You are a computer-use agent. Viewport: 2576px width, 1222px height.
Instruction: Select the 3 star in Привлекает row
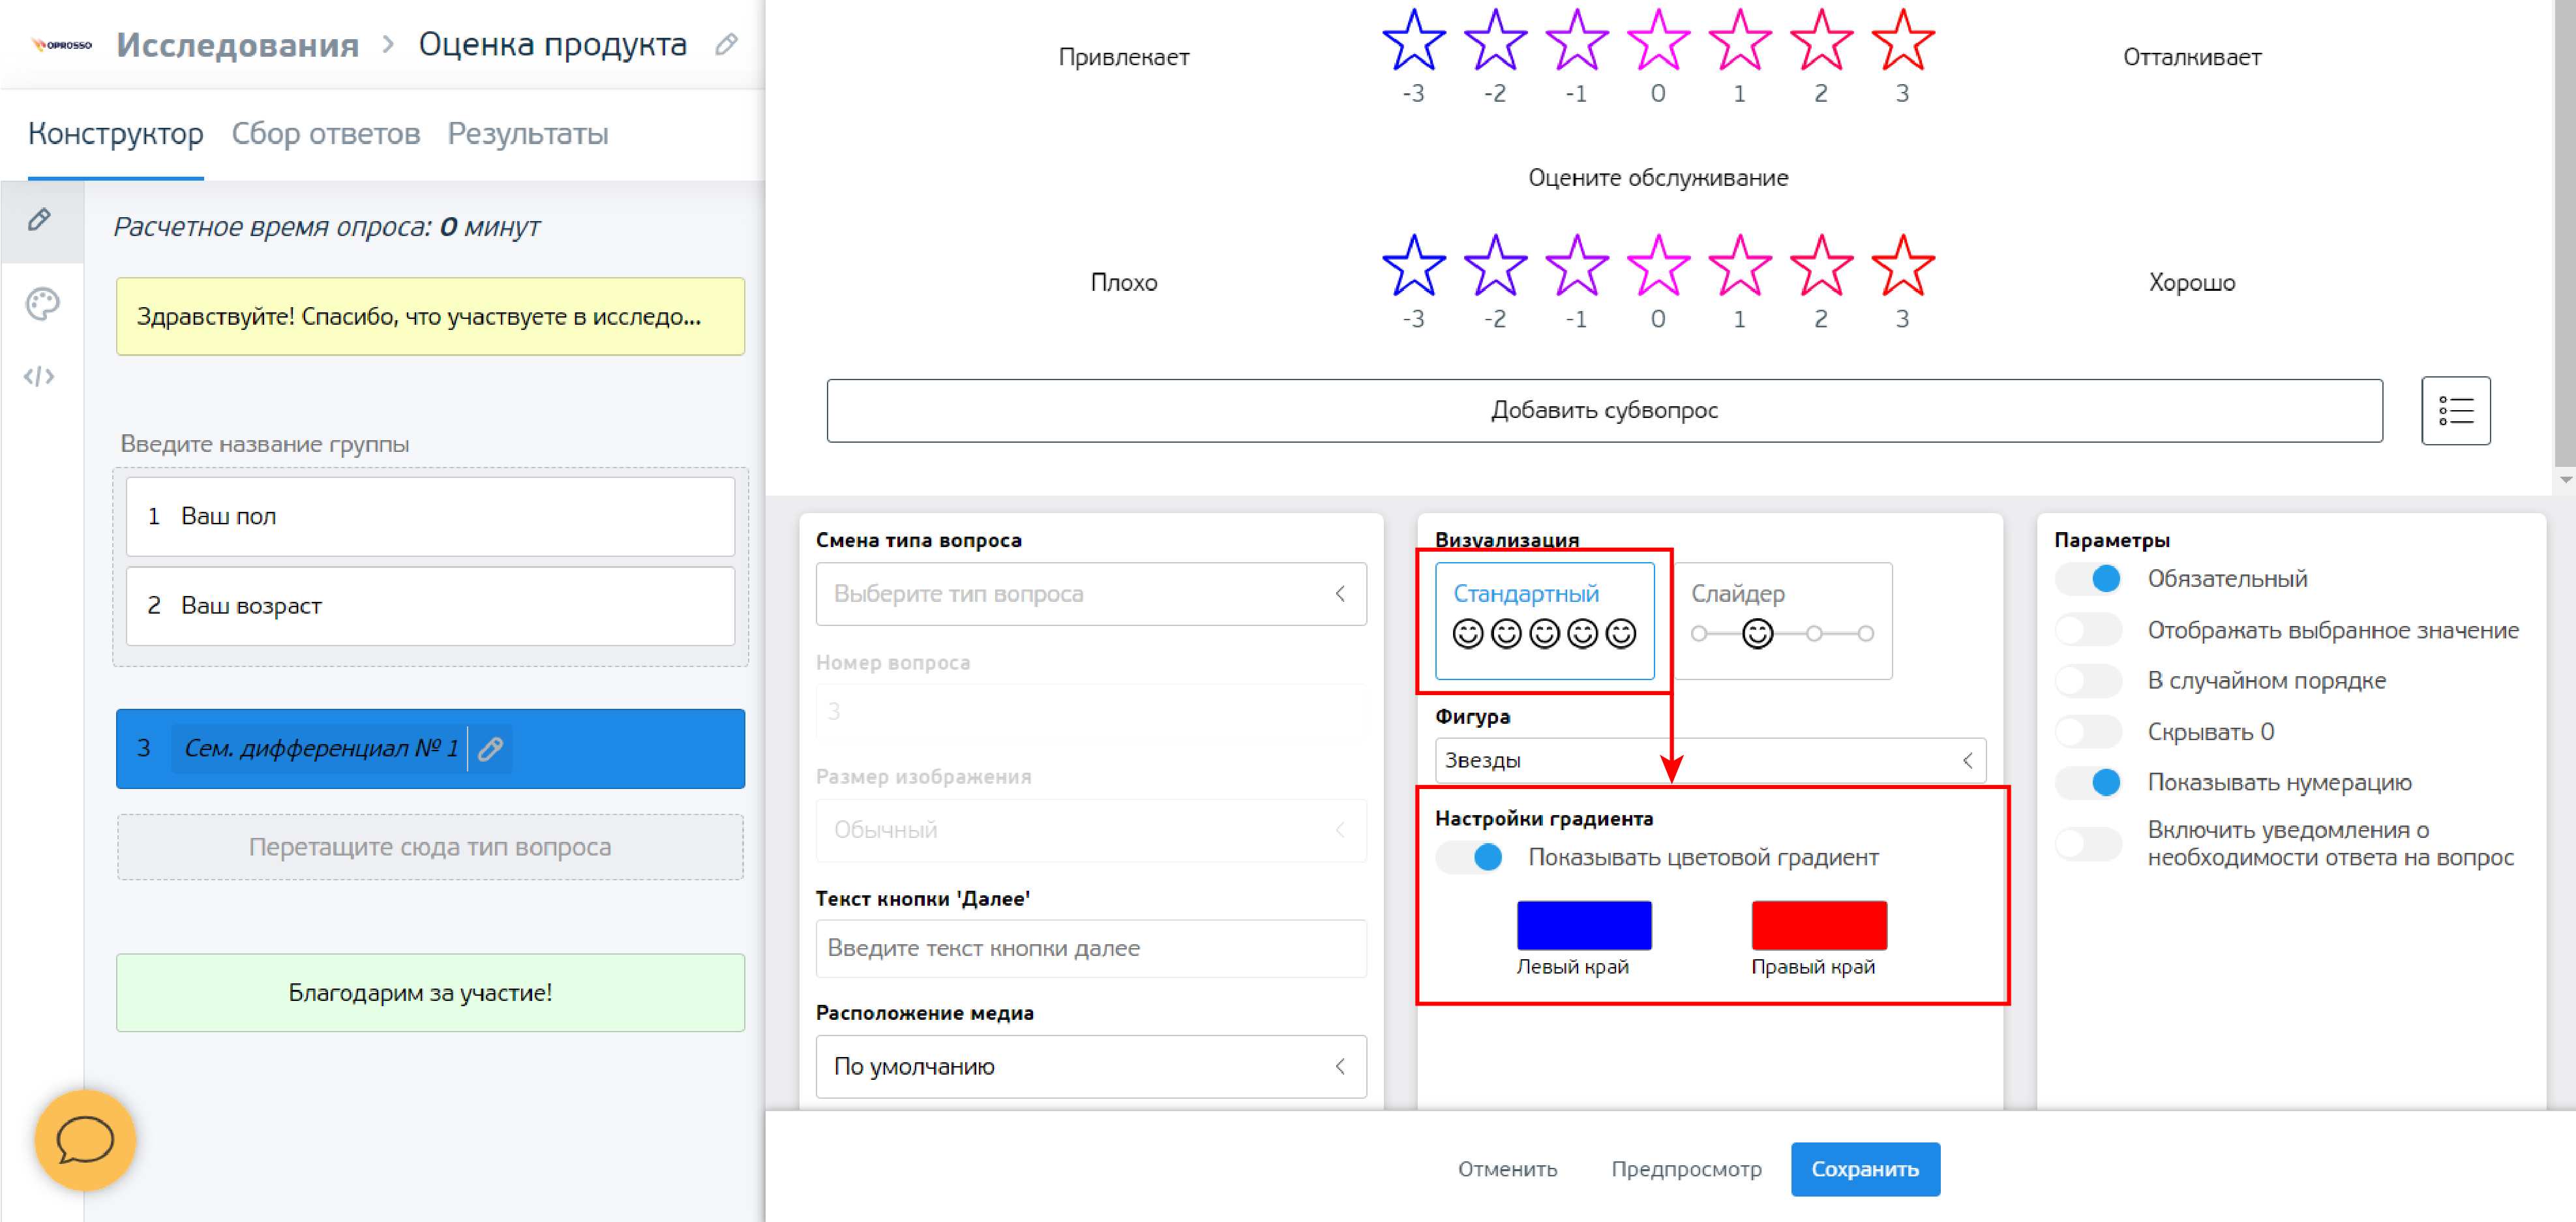1903,41
